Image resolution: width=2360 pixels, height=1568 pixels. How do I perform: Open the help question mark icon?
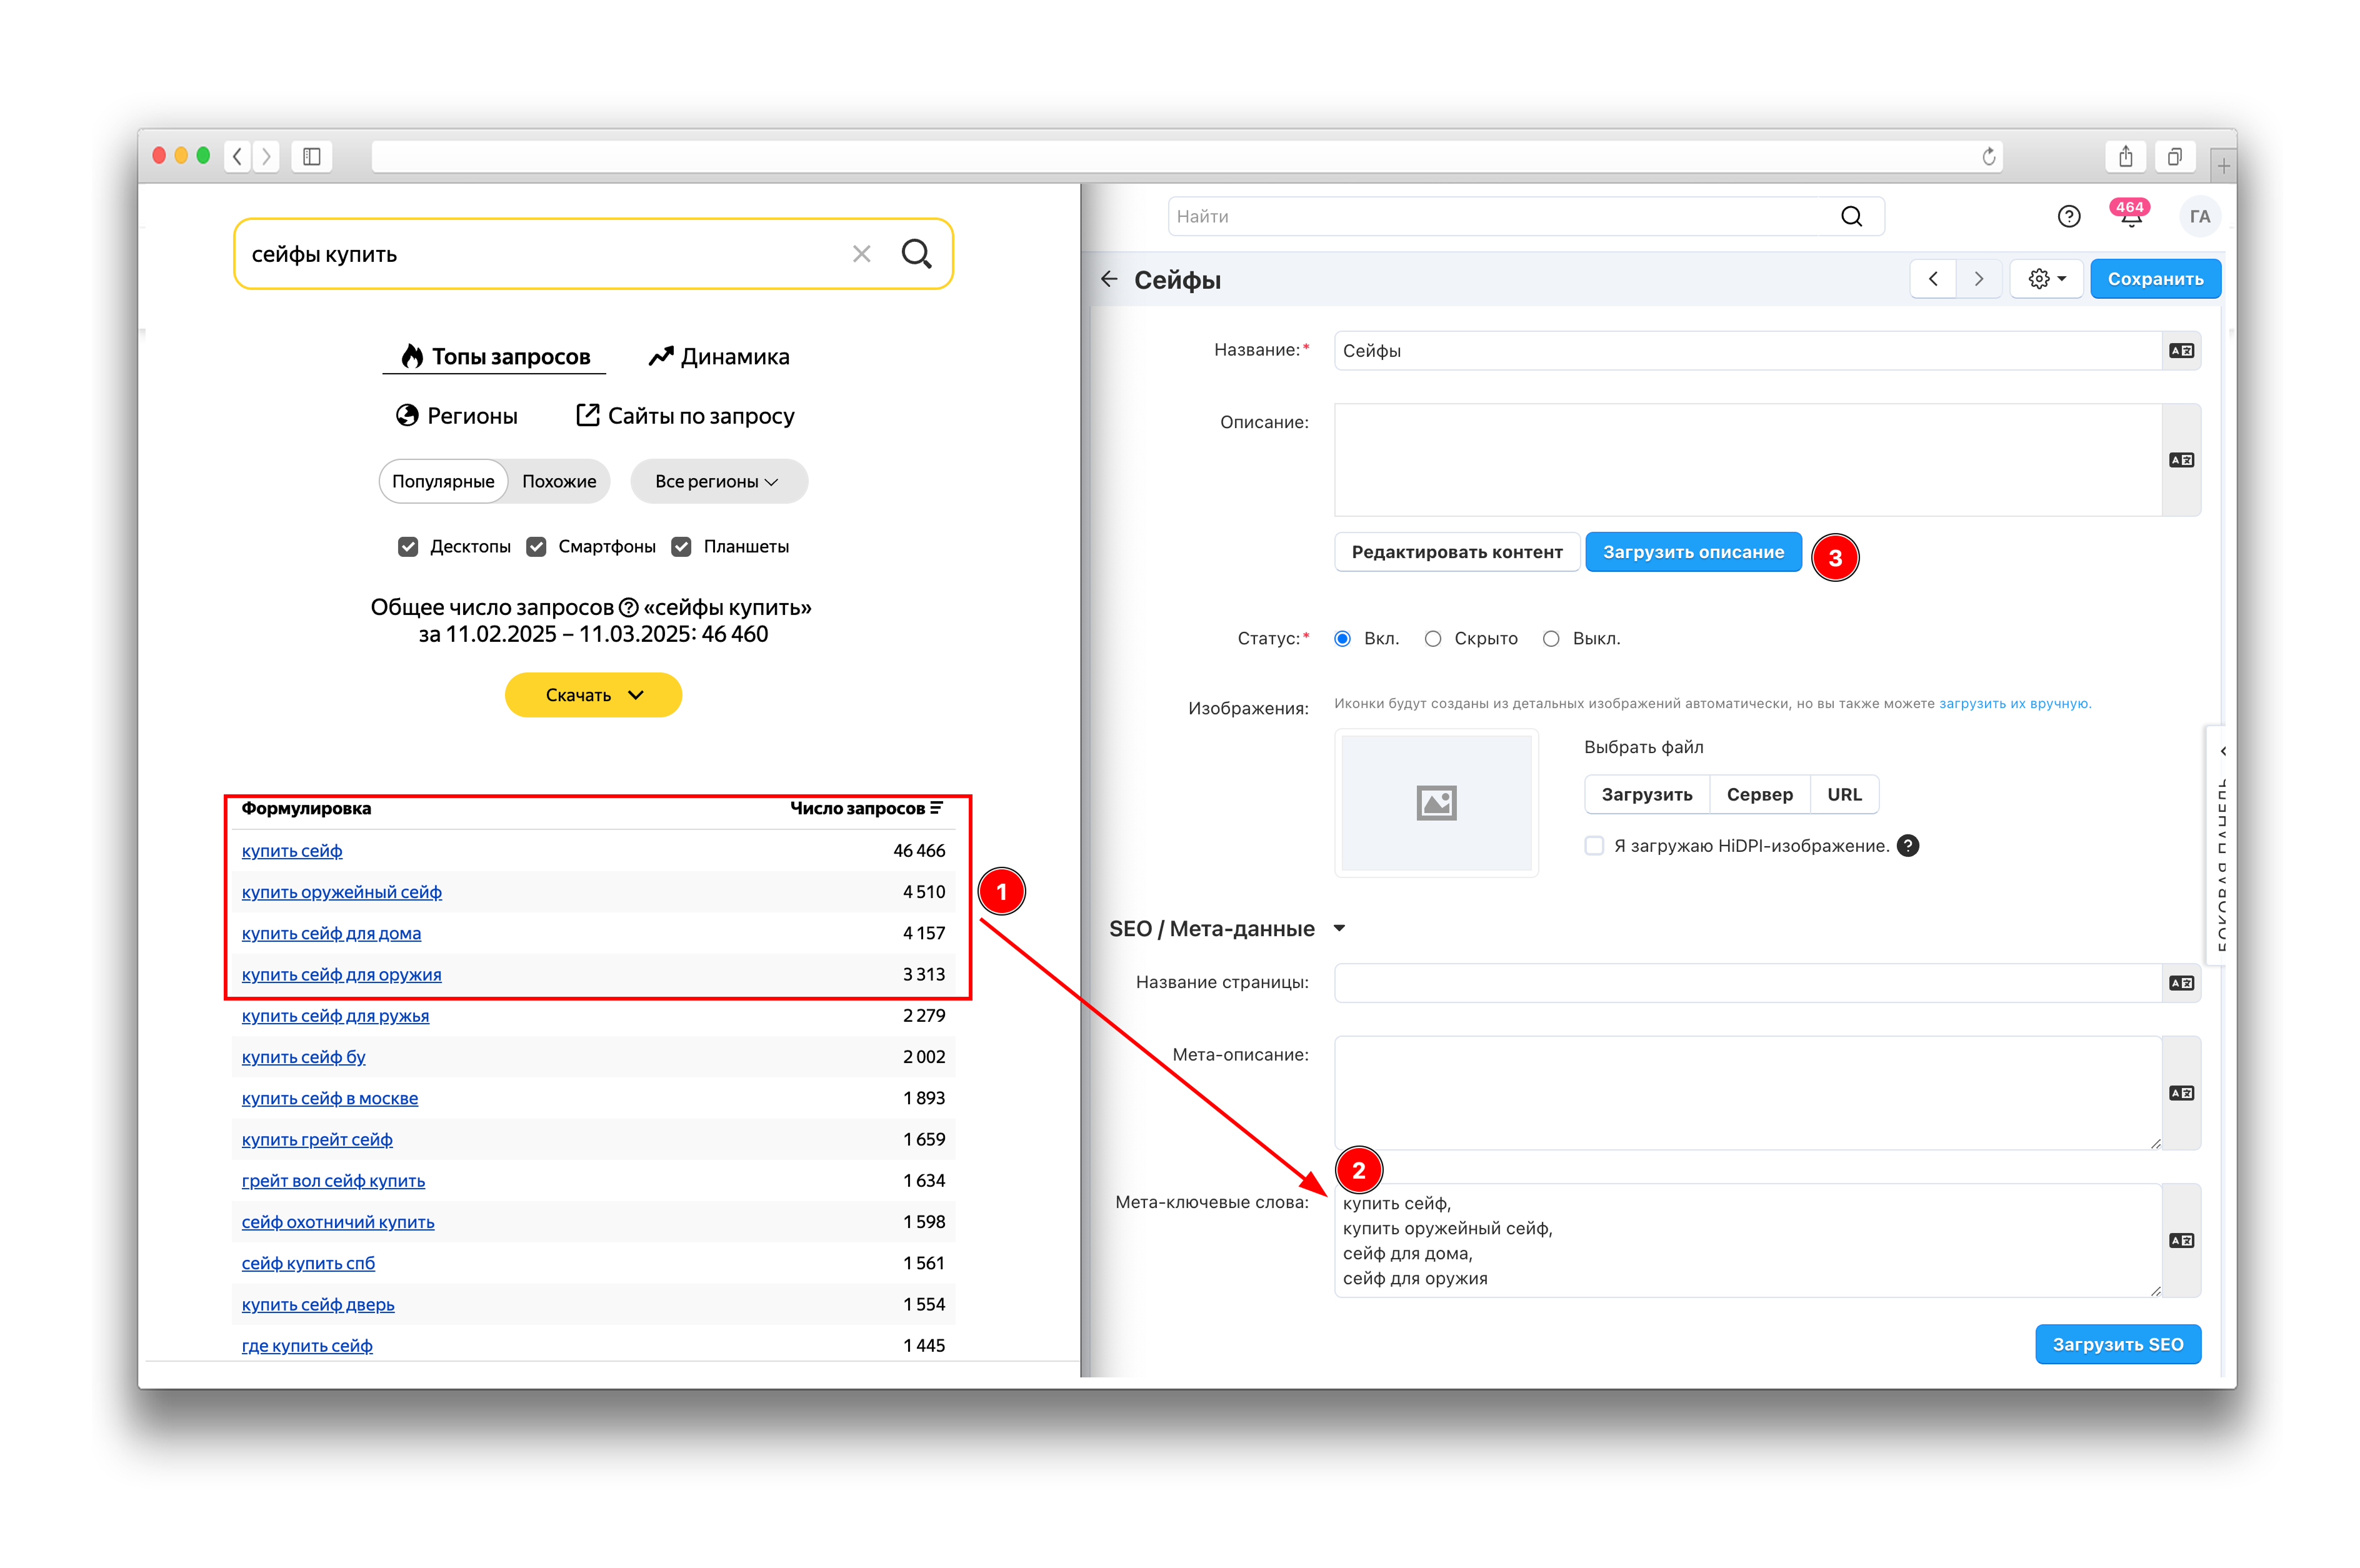pyautogui.click(x=2068, y=217)
